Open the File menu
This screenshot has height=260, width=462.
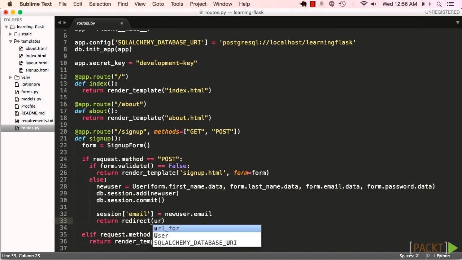click(x=62, y=4)
